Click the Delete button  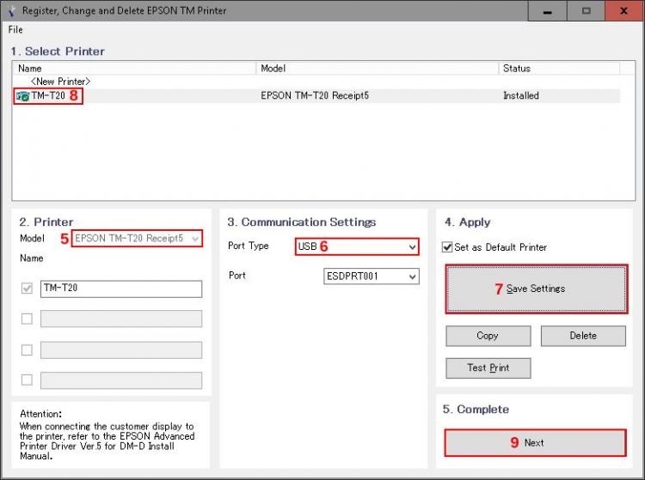click(583, 336)
